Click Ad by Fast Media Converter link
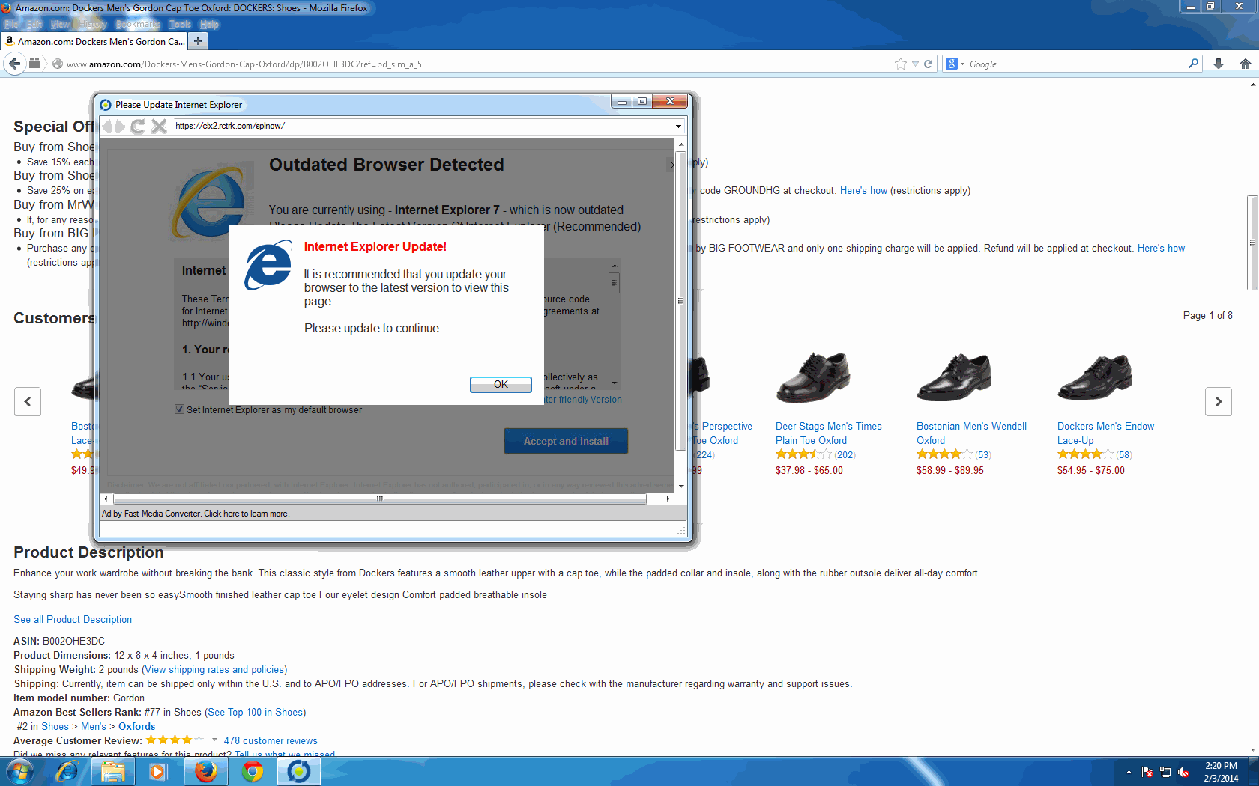 click(x=196, y=514)
